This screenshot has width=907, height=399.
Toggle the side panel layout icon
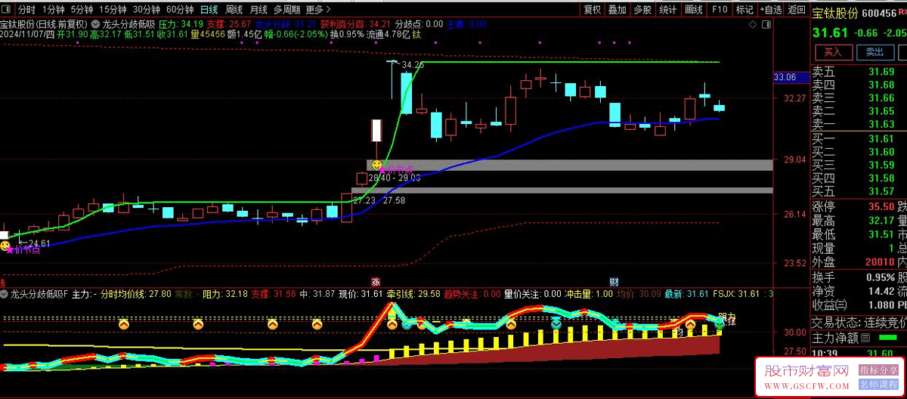coord(766,25)
